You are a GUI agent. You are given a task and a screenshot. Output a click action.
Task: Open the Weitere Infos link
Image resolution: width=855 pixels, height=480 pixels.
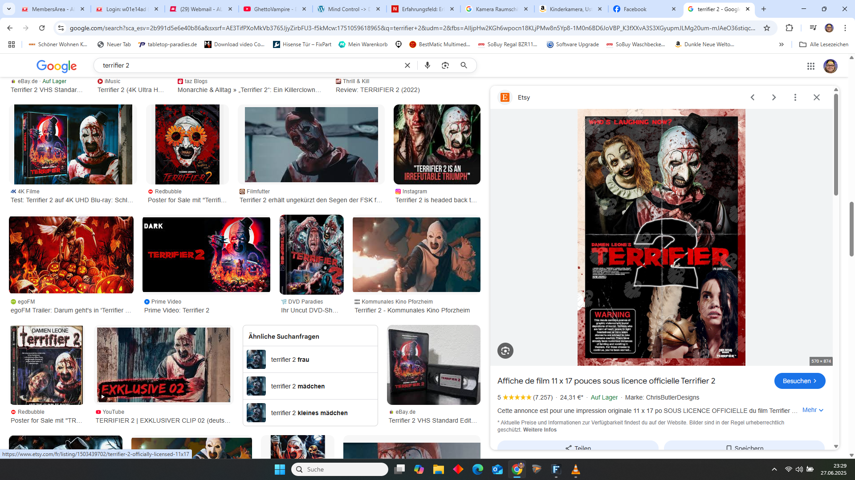[540, 430]
